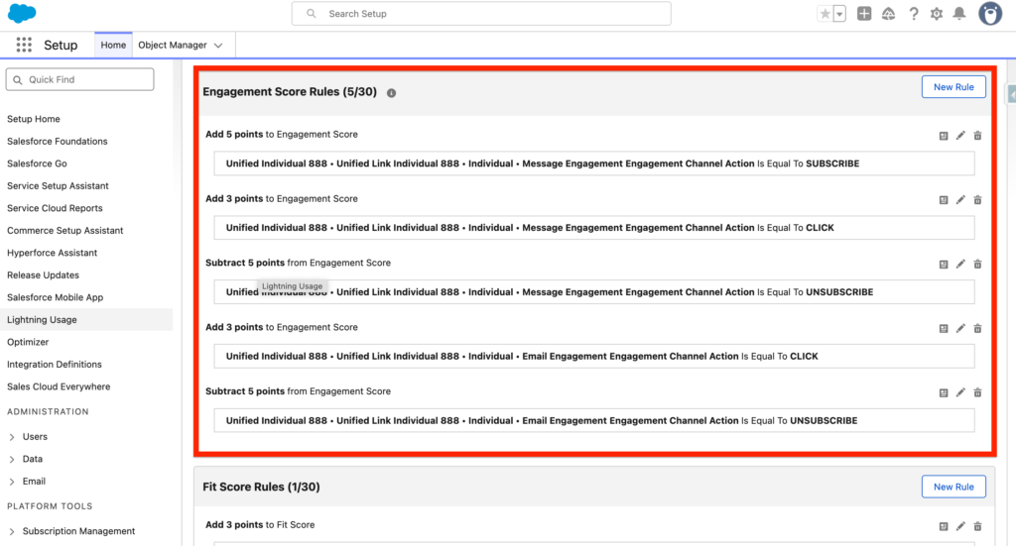Click the Quick Find search field

[x=80, y=79]
